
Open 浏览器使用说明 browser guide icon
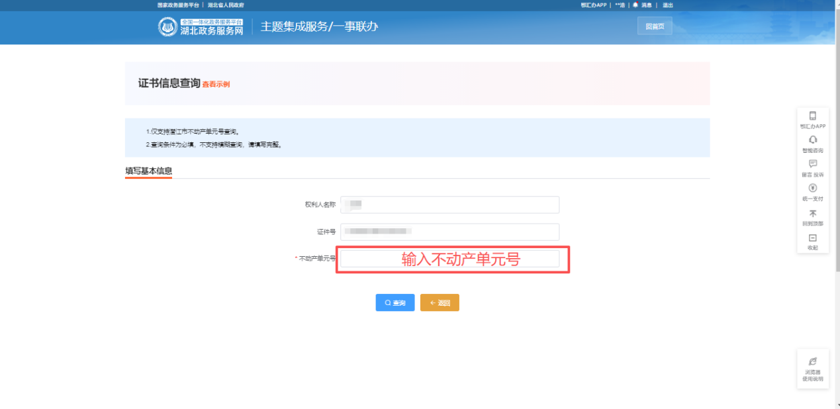click(x=812, y=361)
